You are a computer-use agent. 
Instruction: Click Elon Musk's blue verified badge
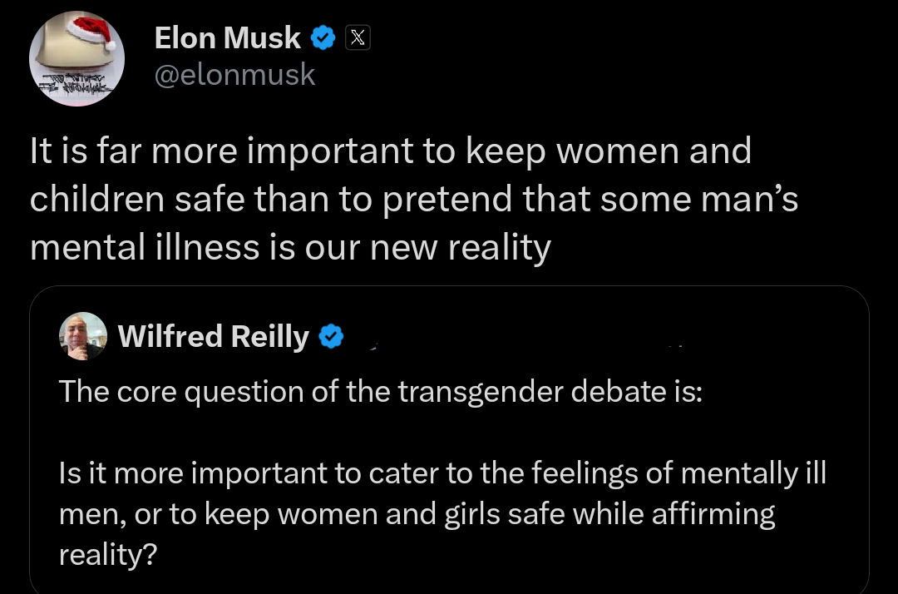323,37
